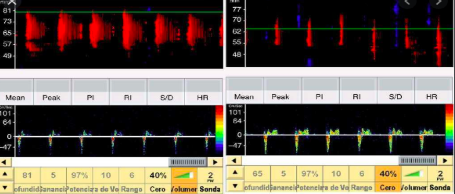Select the Potencia 97% cell in the depth 65 panel
455x194 pixels.
(x=310, y=179)
